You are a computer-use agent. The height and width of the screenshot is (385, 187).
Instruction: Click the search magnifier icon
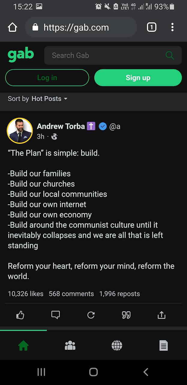170,55
